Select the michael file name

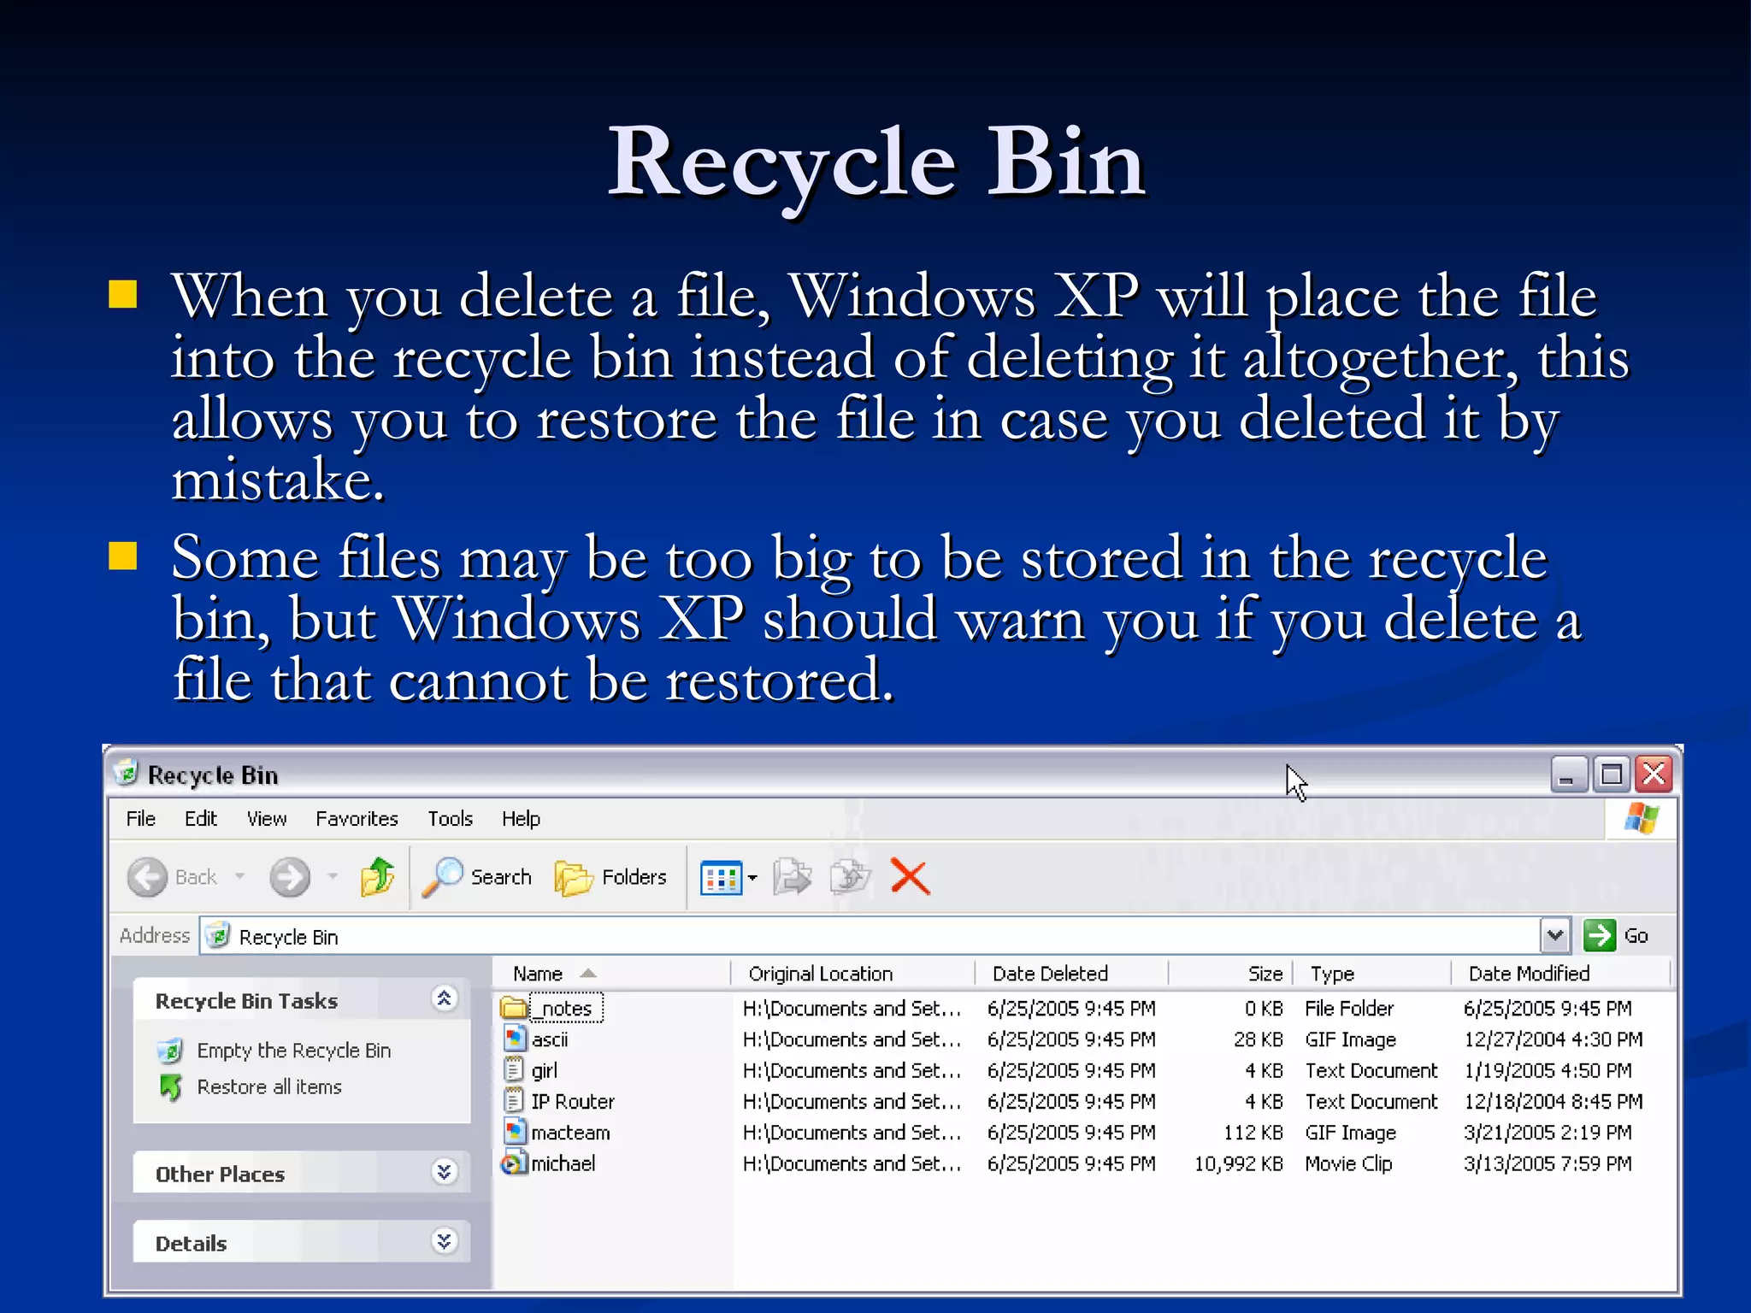click(563, 1163)
